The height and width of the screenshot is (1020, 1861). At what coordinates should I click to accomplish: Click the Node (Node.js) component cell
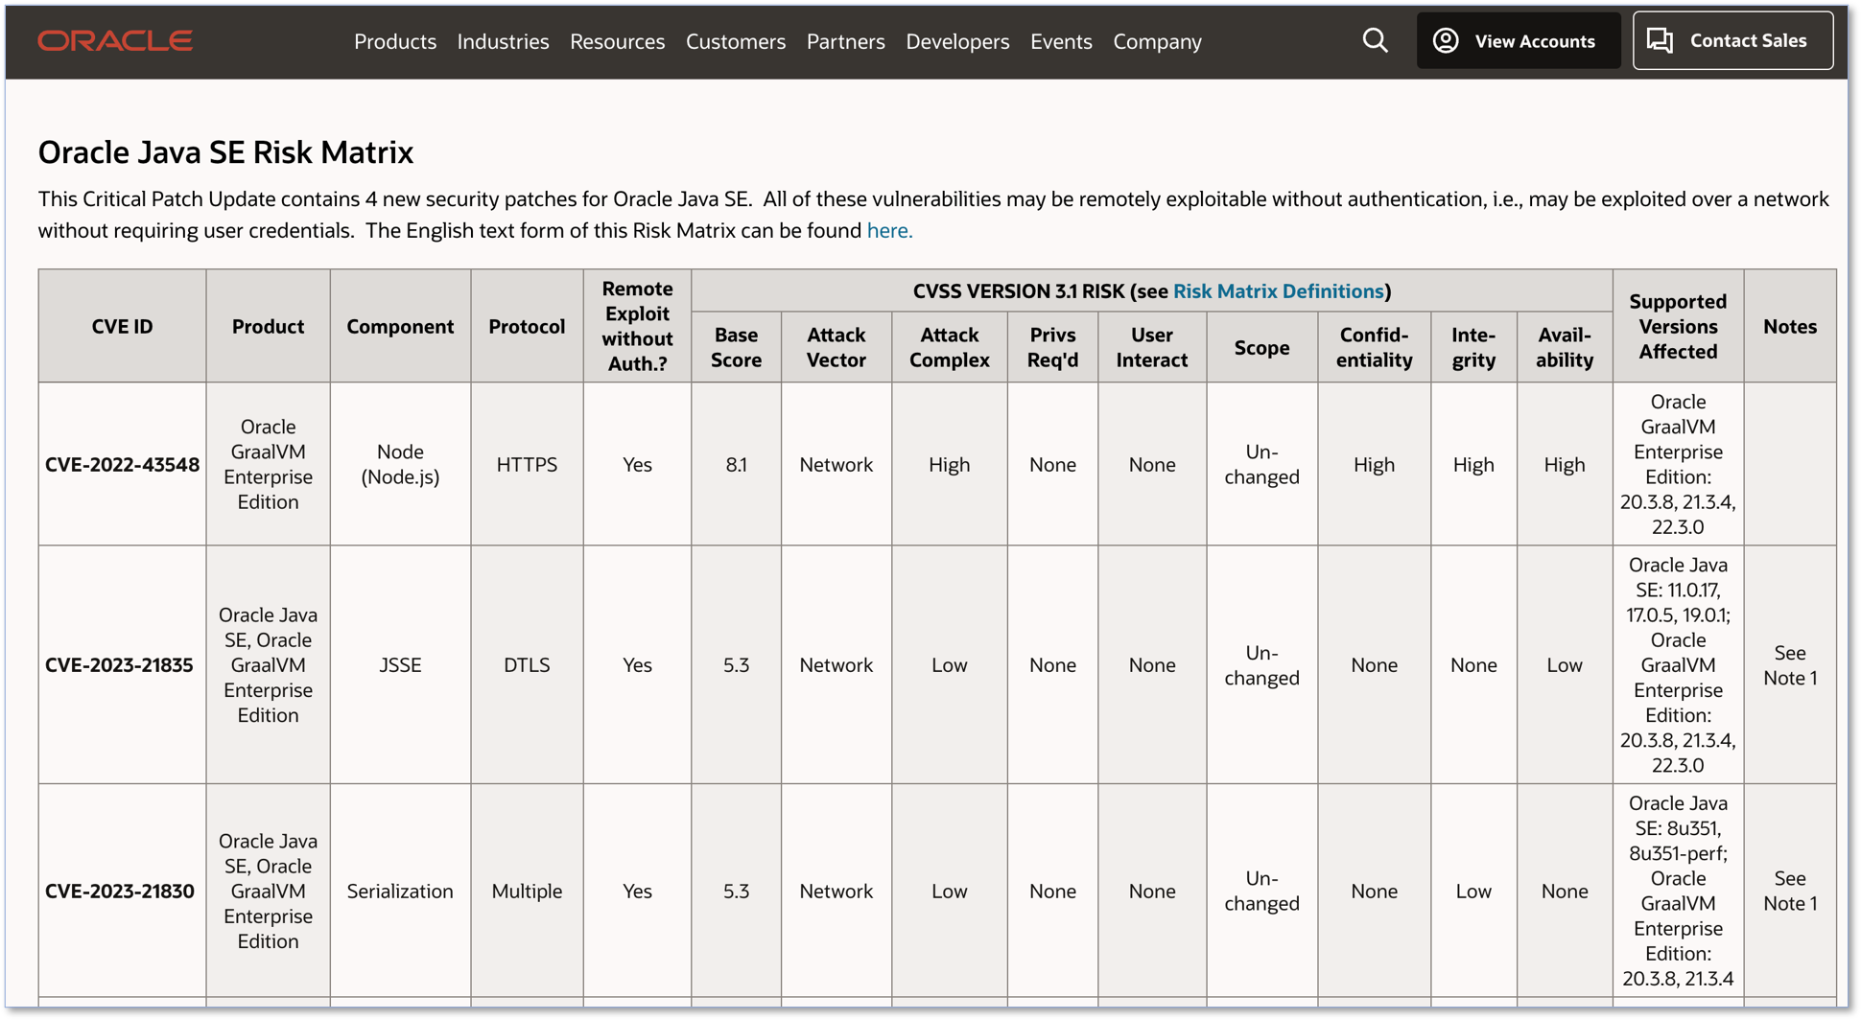[x=400, y=465]
